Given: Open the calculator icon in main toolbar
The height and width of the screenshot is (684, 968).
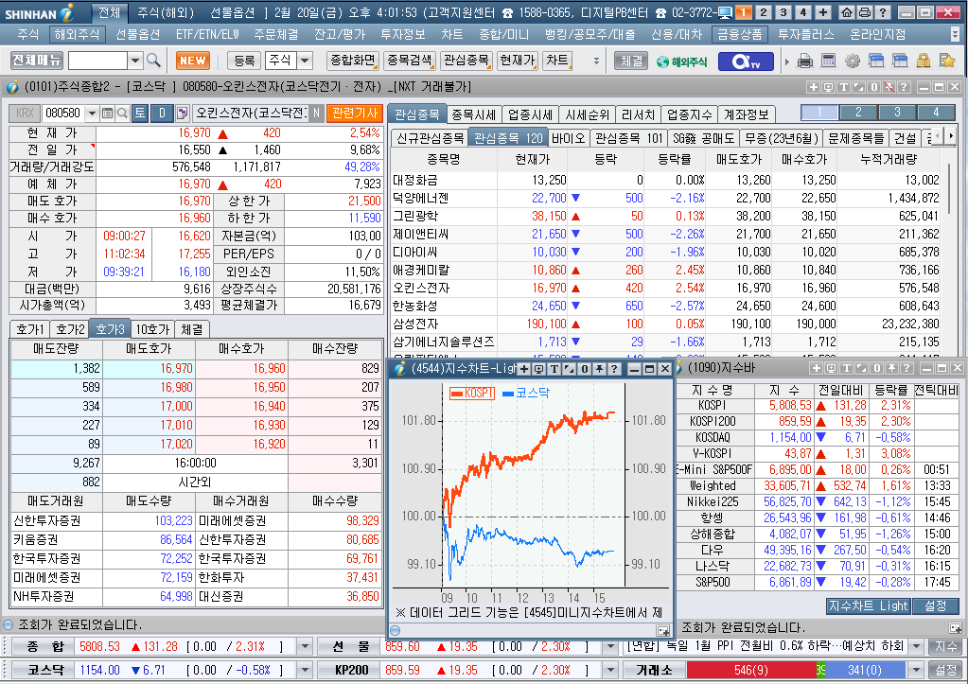Looking at the screenshot, I should coord(829,61).
